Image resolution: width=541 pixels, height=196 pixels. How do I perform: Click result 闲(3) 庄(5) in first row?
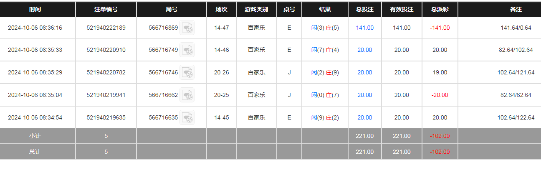click(325, 28)
